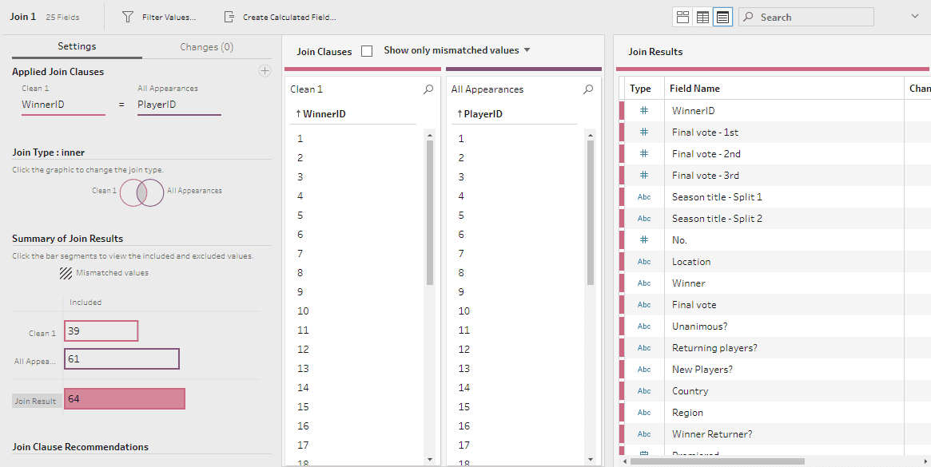This screenshot has width=931, height=467.
Task: Click the Clean 1 included bar showing 39
Action: click(100, 330)
